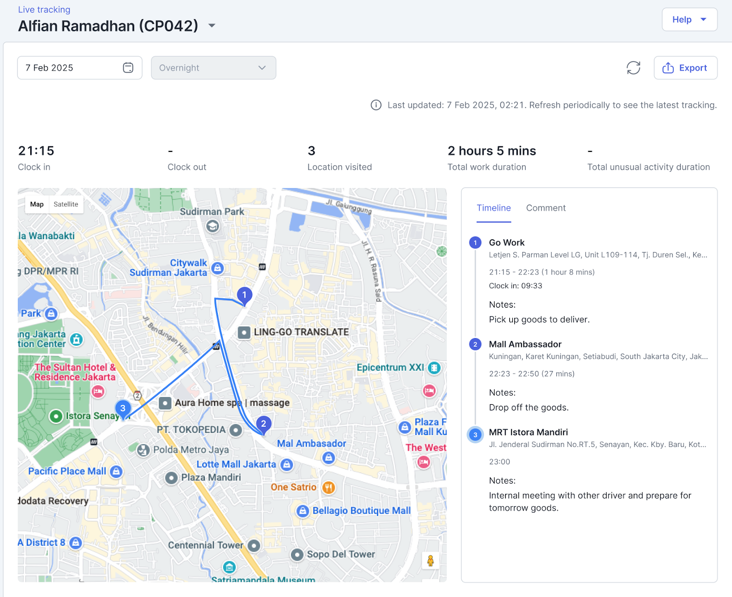Select map pin number 2 near Mal Ambasador
The image size is (732, 597).
pyautogui.click(x=264, y=425)
